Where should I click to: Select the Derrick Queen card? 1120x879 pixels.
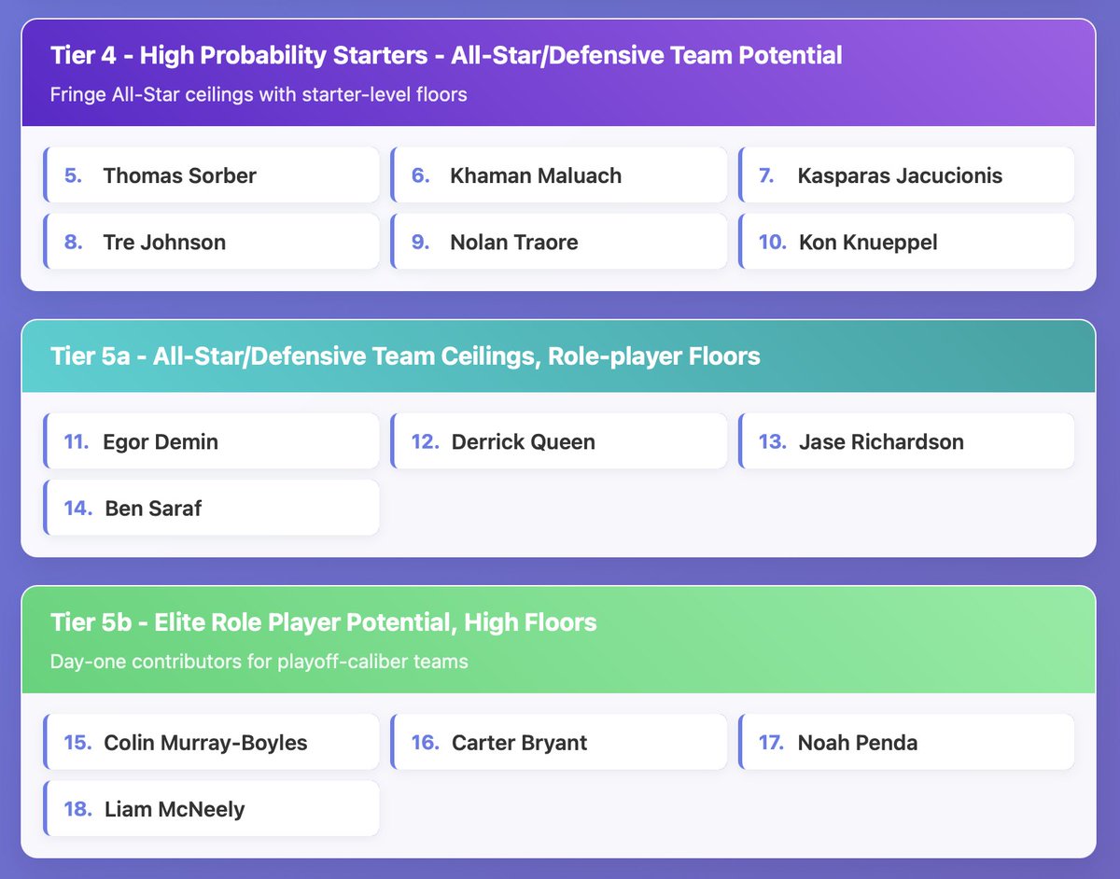559,441
